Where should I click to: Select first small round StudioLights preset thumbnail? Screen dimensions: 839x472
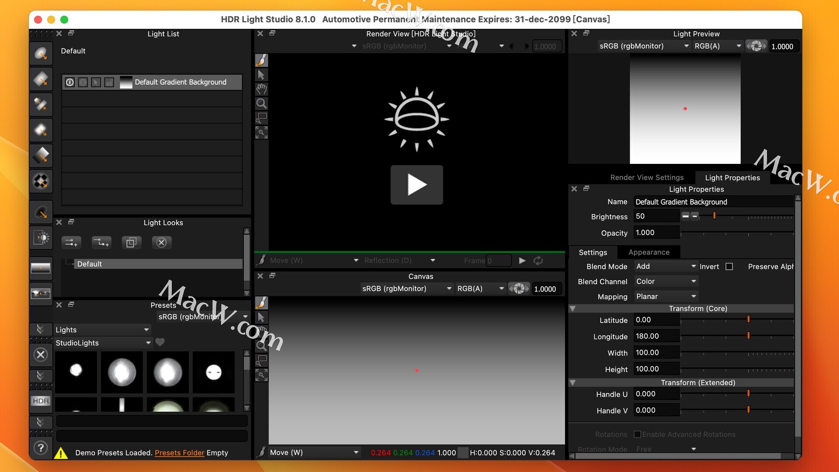76,371
